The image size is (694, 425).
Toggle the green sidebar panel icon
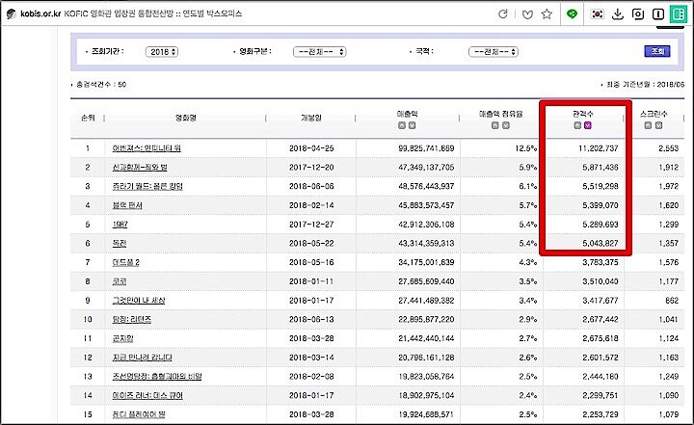[x=678, y=14]
